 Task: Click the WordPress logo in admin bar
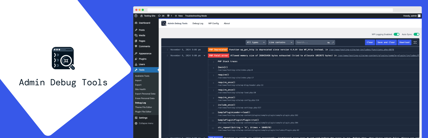tap(136, 16)
